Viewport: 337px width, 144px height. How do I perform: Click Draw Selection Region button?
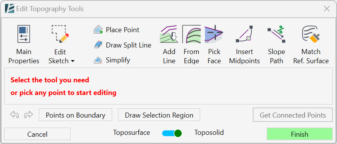pyautogui.click(x=159, y=115)
